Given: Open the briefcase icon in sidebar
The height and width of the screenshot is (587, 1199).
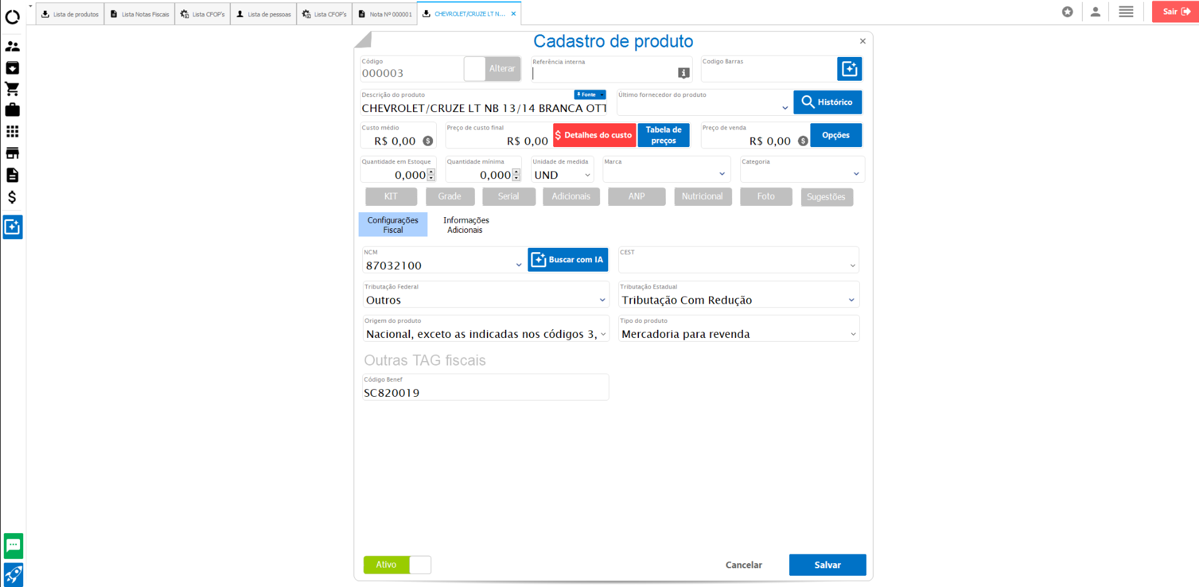Looking at the screenshot, I should click(13, 110).
